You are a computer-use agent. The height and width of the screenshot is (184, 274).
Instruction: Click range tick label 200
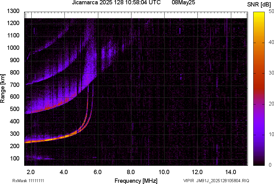click(15, 146)
